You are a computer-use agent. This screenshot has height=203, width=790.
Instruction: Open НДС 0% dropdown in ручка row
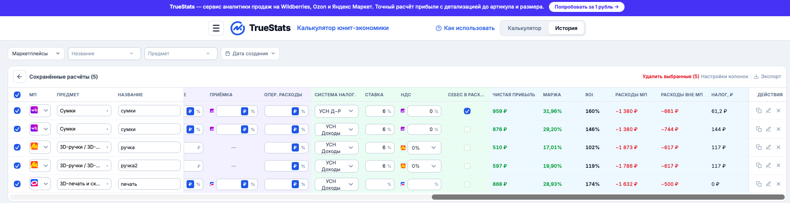pos(424,148)
